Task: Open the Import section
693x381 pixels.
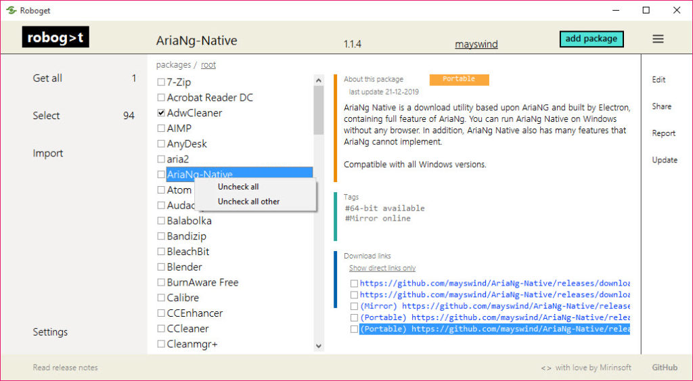Action: 48,154
